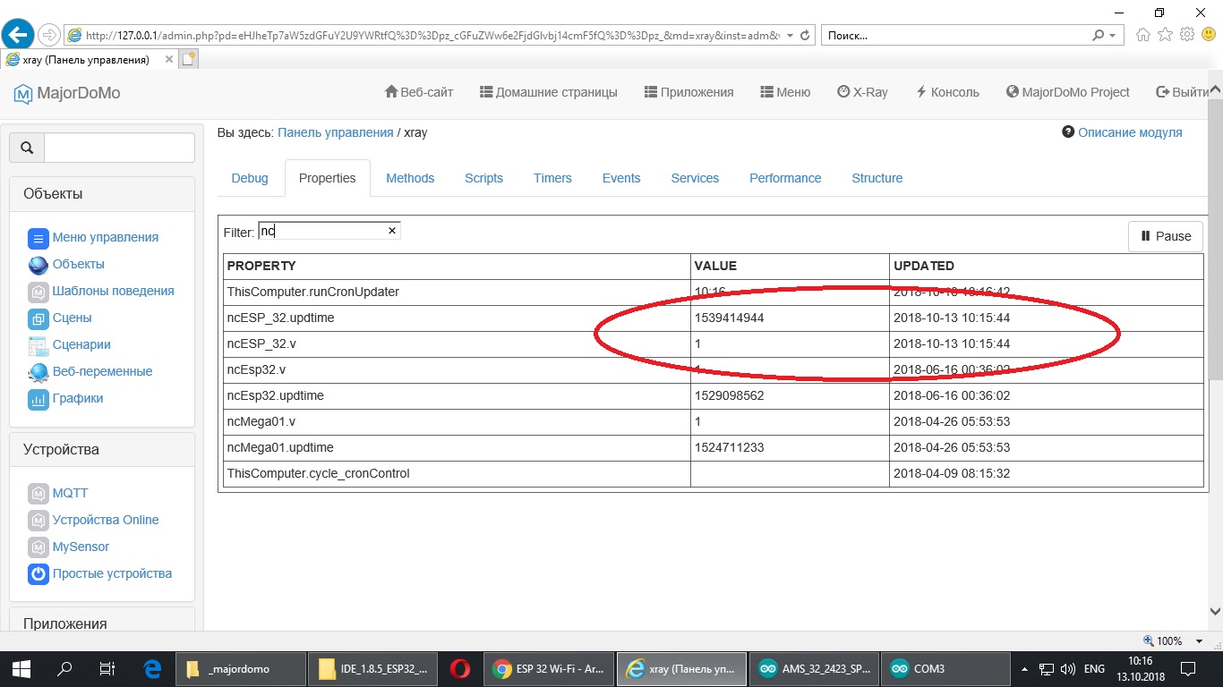Switch to the Performance tab
Viewport: 1223px width, 687px height.
pos(785,178)
